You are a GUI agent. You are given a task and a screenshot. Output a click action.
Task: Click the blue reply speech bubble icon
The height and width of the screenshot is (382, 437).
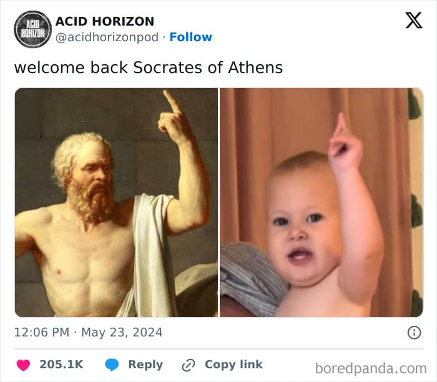coord(112,365)
